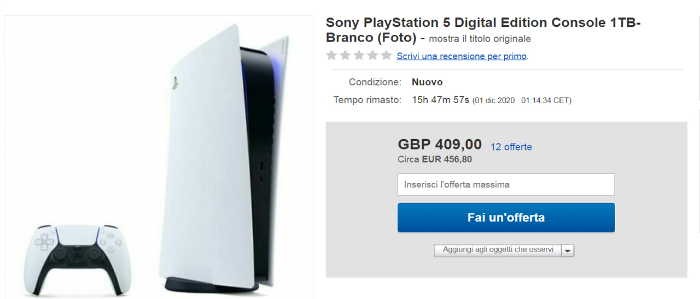
Task: Click the approximate EUR 456,80 price
Action: click(446, 159)
